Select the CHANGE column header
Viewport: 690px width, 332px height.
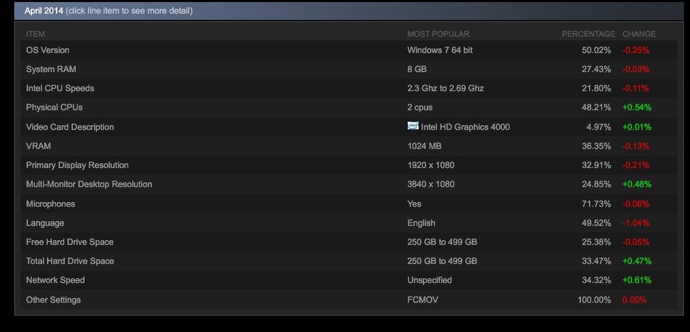pos(639,34)
